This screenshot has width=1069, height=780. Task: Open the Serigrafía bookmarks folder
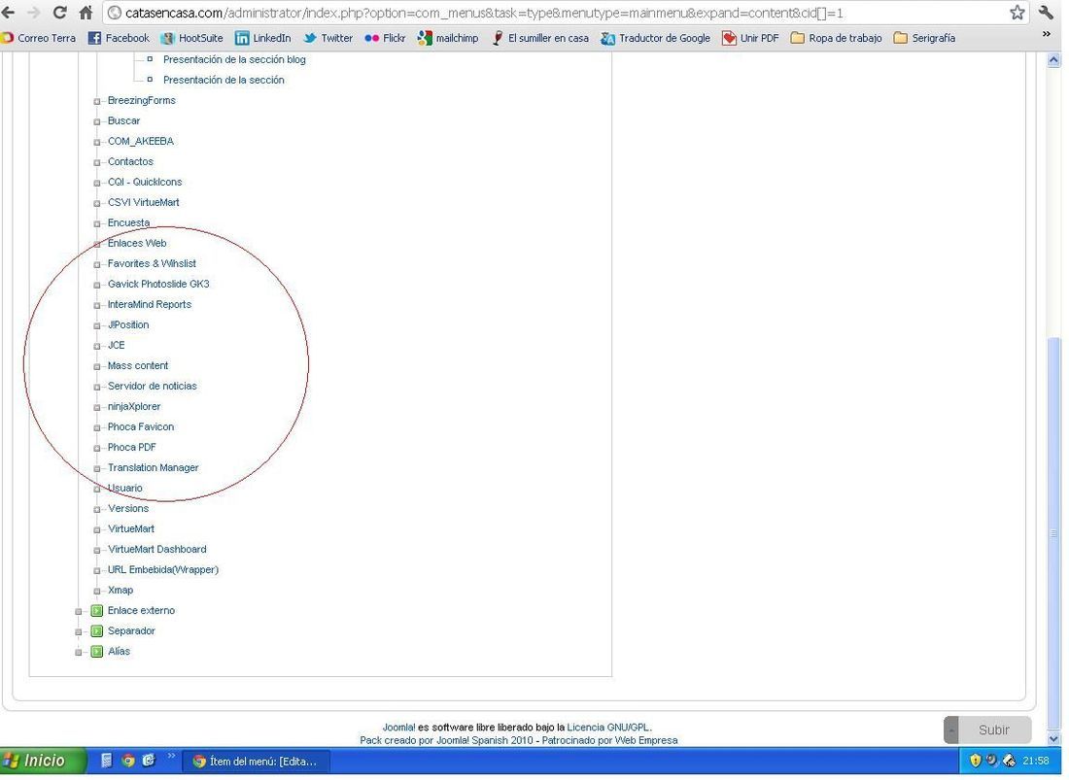point(924,38)
